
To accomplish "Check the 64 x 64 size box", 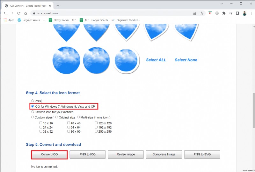I will (69, 127).
